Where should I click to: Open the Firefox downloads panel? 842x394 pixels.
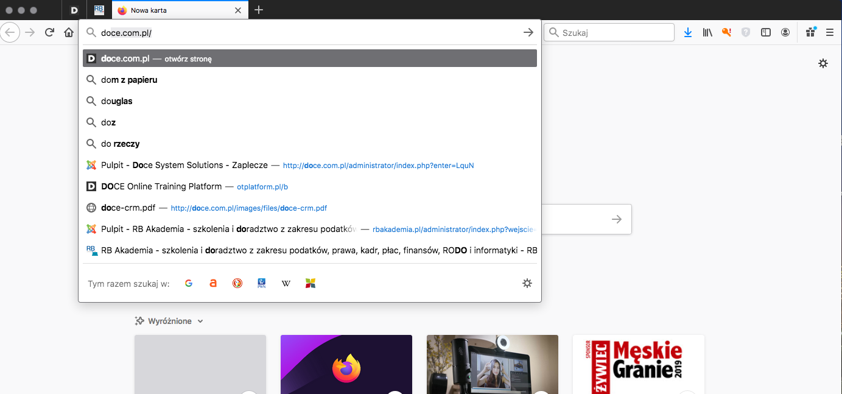(x=688, y=32)
